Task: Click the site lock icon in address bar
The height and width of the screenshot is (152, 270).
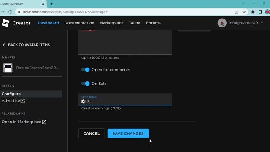Action: (19, 12)
